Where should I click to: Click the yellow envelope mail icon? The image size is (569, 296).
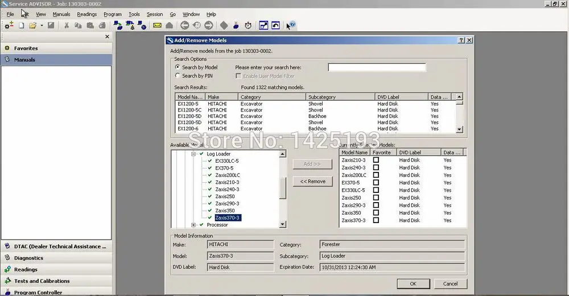tap(157, 25)
